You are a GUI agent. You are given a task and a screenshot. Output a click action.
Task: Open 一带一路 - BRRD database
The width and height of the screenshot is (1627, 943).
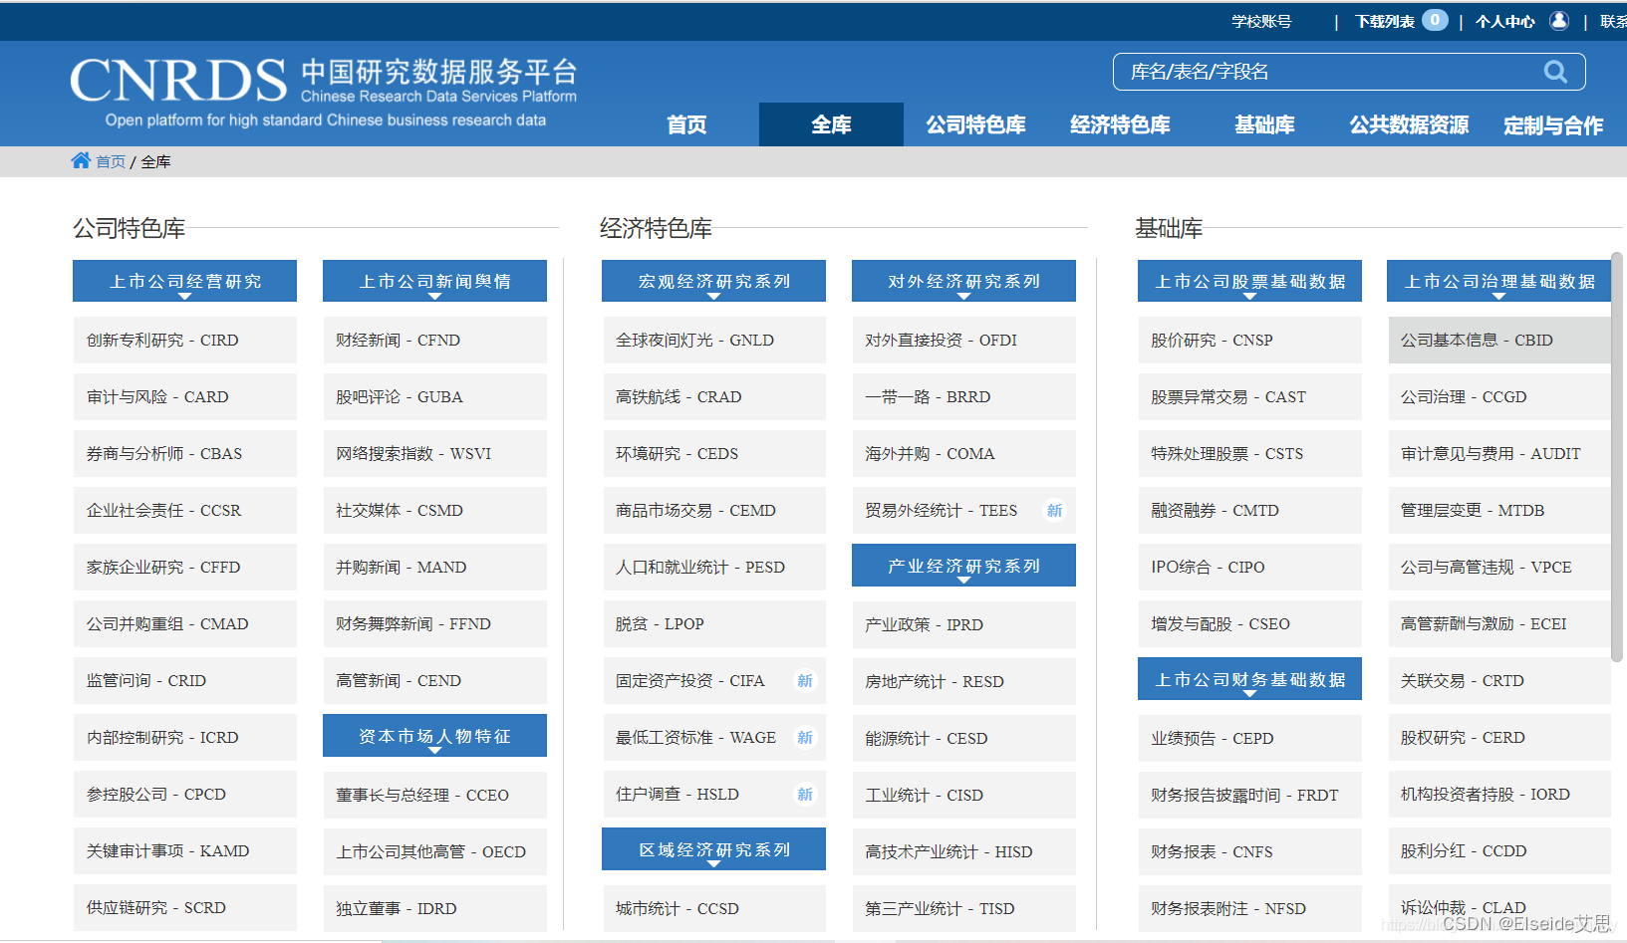pyautogui.click(x=963, y=396)
